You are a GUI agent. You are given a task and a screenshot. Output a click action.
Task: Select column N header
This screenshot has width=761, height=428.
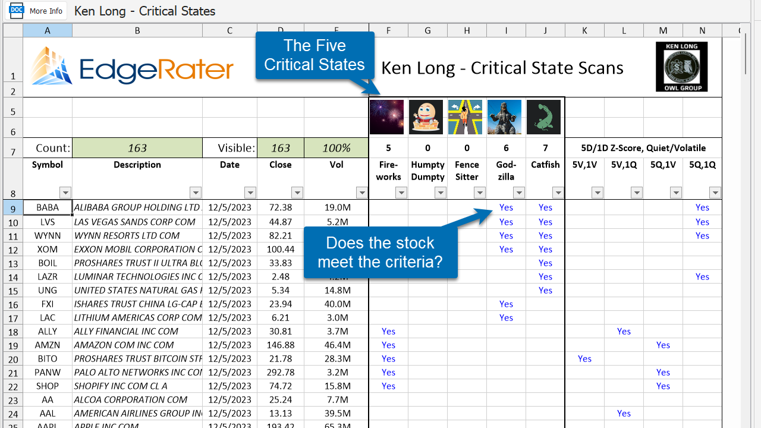702,30
